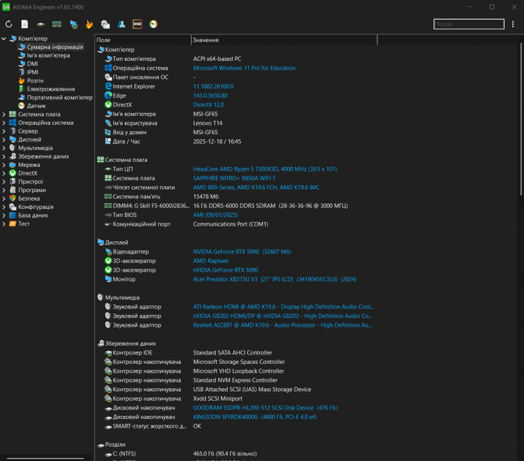Viewport: 524px width, 461px height.
Task: Open the Report page icon in toolbar
Action: [25, 24]
